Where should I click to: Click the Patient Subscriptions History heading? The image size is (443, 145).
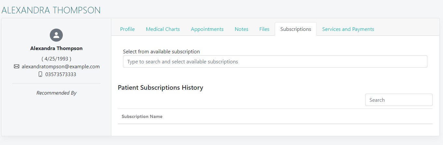160,88
